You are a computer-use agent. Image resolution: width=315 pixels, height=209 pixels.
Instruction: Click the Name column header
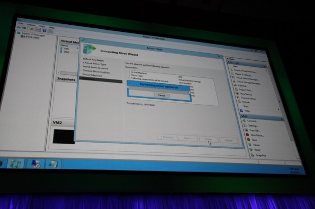(x=65, y=46)
